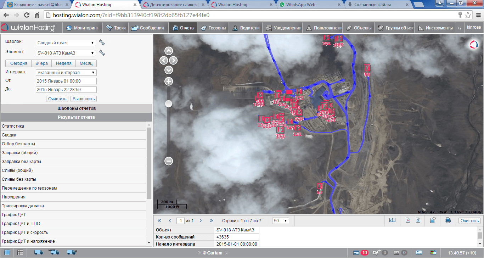Image resolution: width=484 pixels, height=258 pixels.
Task: Zoom out on the map
Action: (x=169, y=161)
